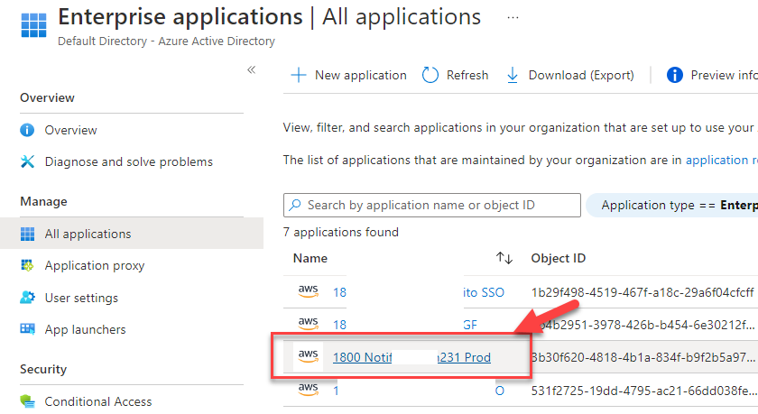Image resolution: width=758 pixels, height=414 pixels.
Task: Collapse the sidebar with double chevron
Action: 252,69
